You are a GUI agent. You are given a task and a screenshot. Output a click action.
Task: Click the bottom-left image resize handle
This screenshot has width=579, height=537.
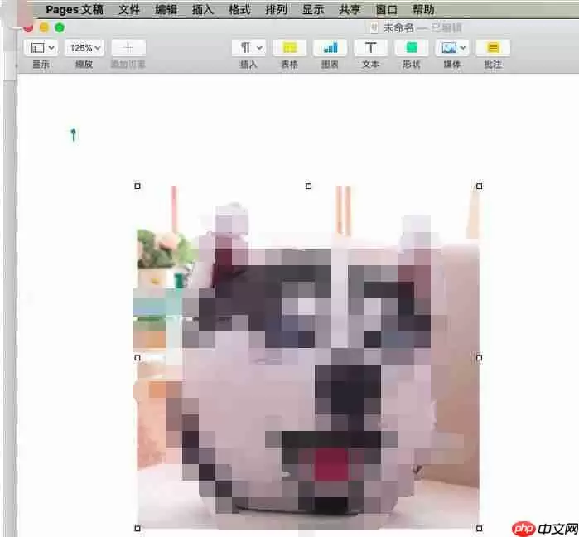(x=138, y=529)
